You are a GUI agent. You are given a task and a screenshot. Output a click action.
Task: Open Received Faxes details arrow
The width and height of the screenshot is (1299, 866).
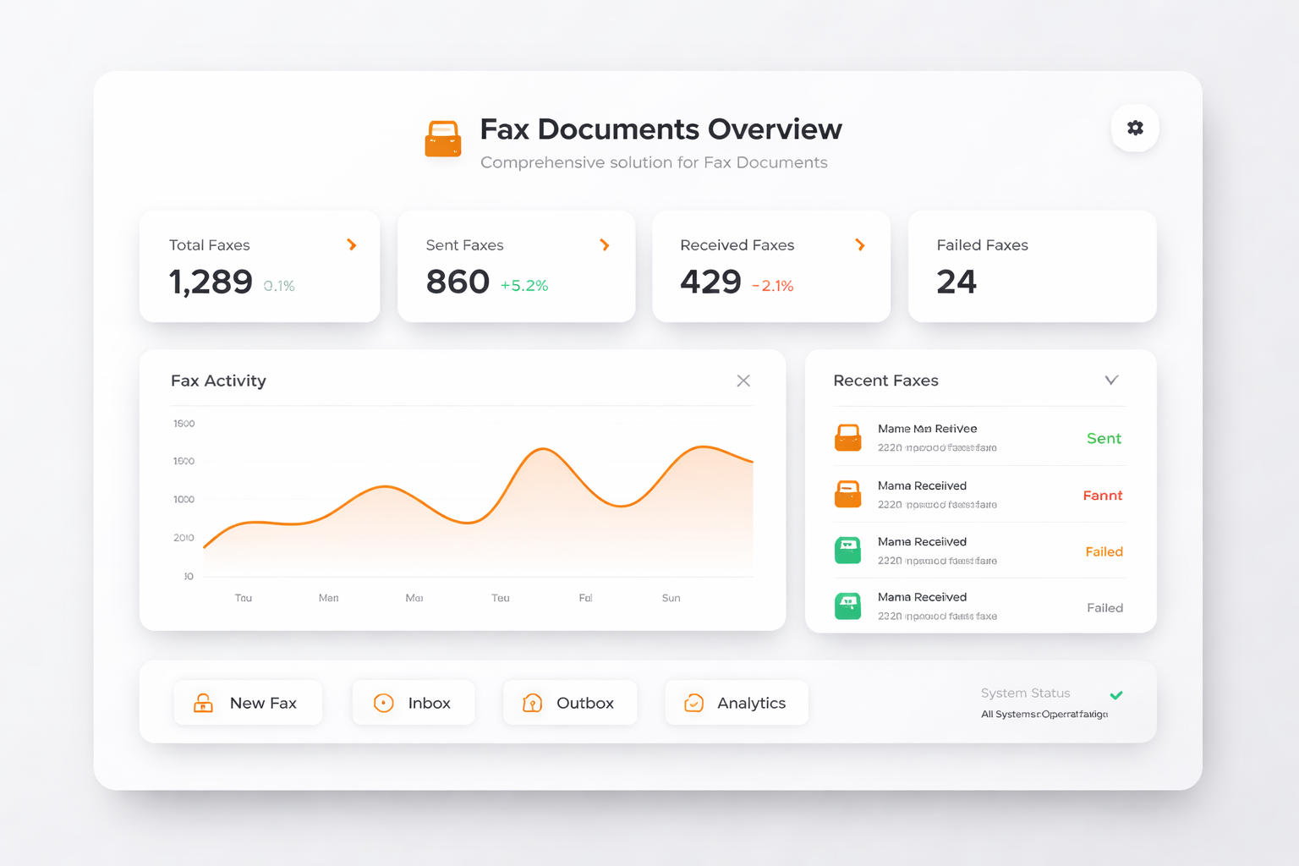tap(860, 245)
